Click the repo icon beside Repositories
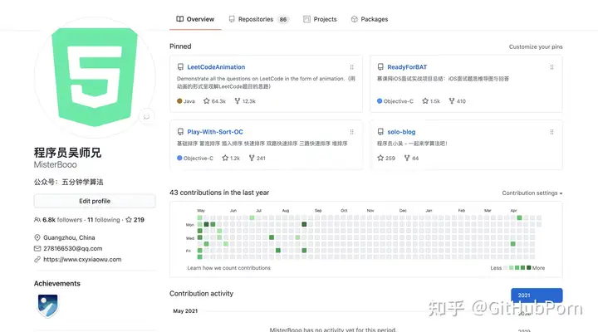Viewport: 598px width, 332px height. click(x=232, y=19)
